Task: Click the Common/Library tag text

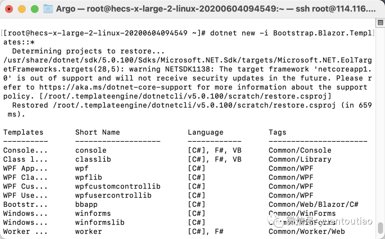Action: (x=300, y=159)
